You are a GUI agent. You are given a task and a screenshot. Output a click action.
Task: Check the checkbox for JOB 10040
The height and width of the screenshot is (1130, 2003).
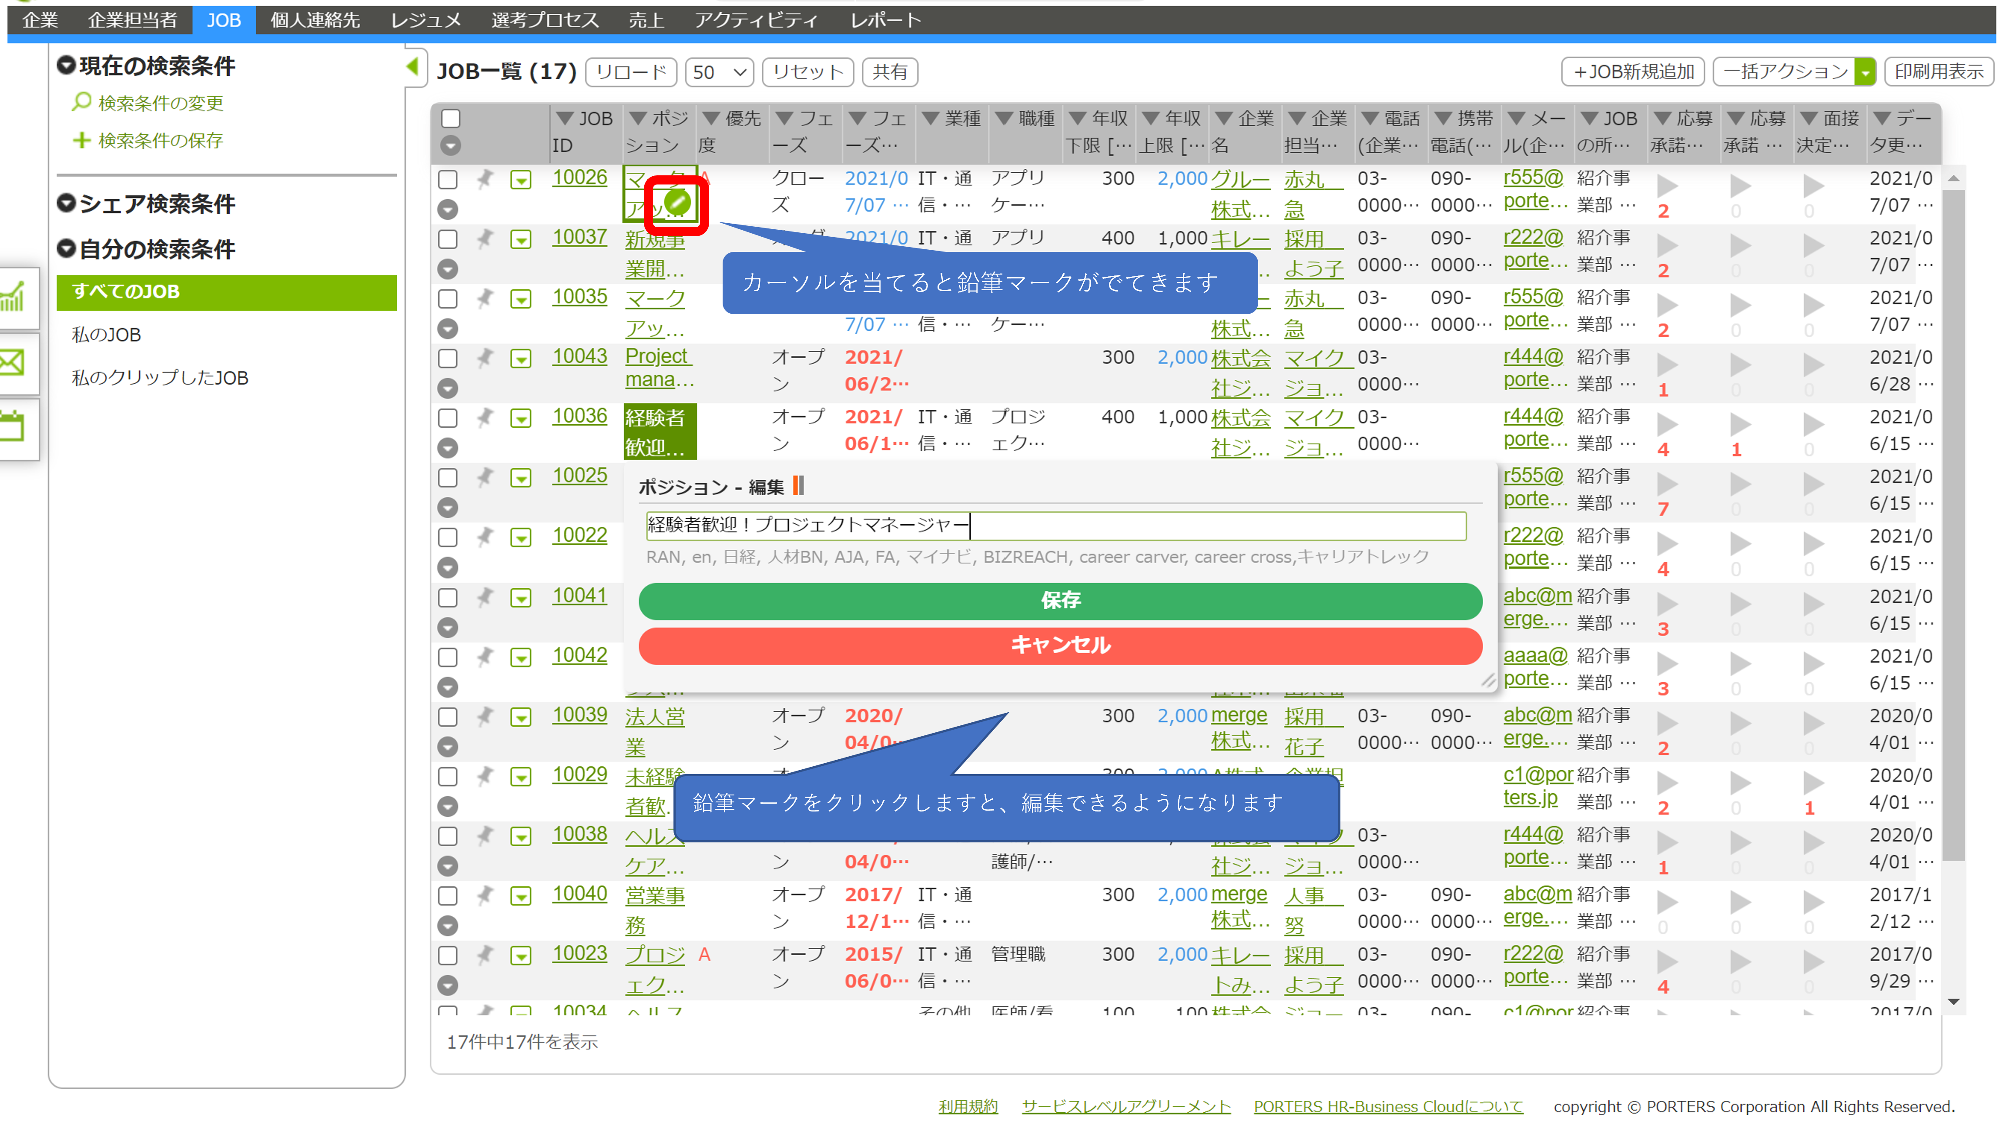pos(448,896)
